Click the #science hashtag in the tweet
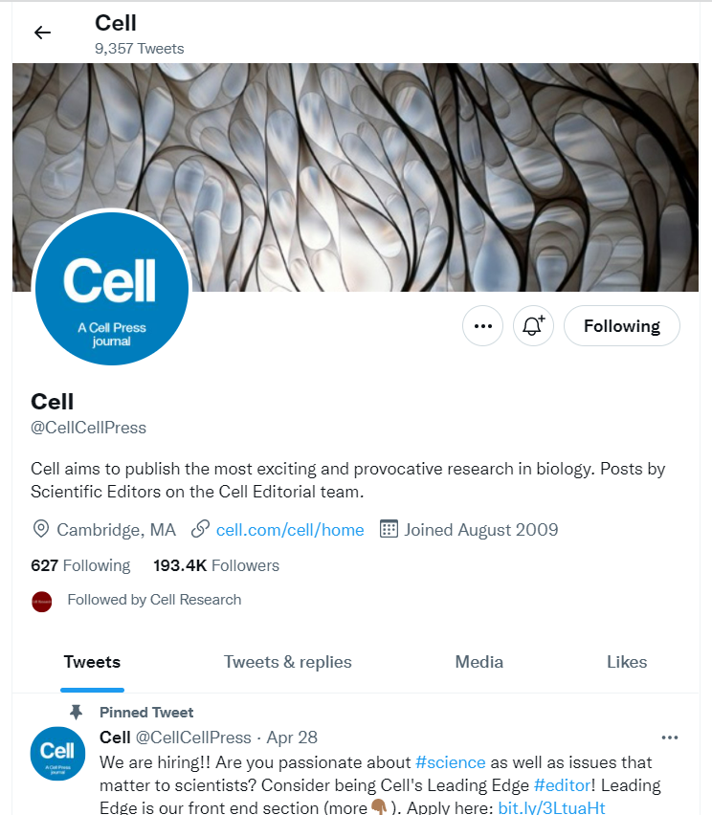 [x=451, y=762]
